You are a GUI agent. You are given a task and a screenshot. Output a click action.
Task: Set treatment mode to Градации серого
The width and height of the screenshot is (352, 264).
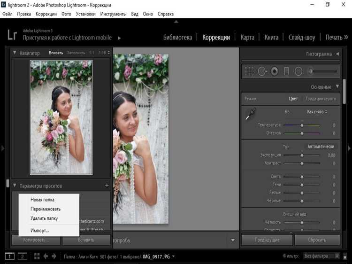tap(321, 99)
